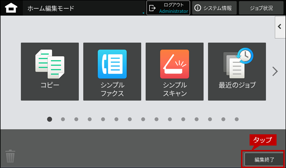
Task: Jump to the eighth page dot
Action: [143, 119]
